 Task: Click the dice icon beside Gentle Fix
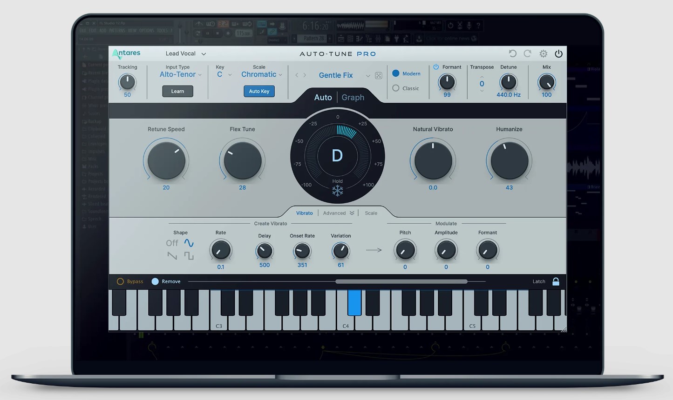click(379, 75)
